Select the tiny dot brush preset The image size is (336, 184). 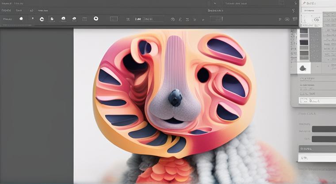click(x=33, y=18)
